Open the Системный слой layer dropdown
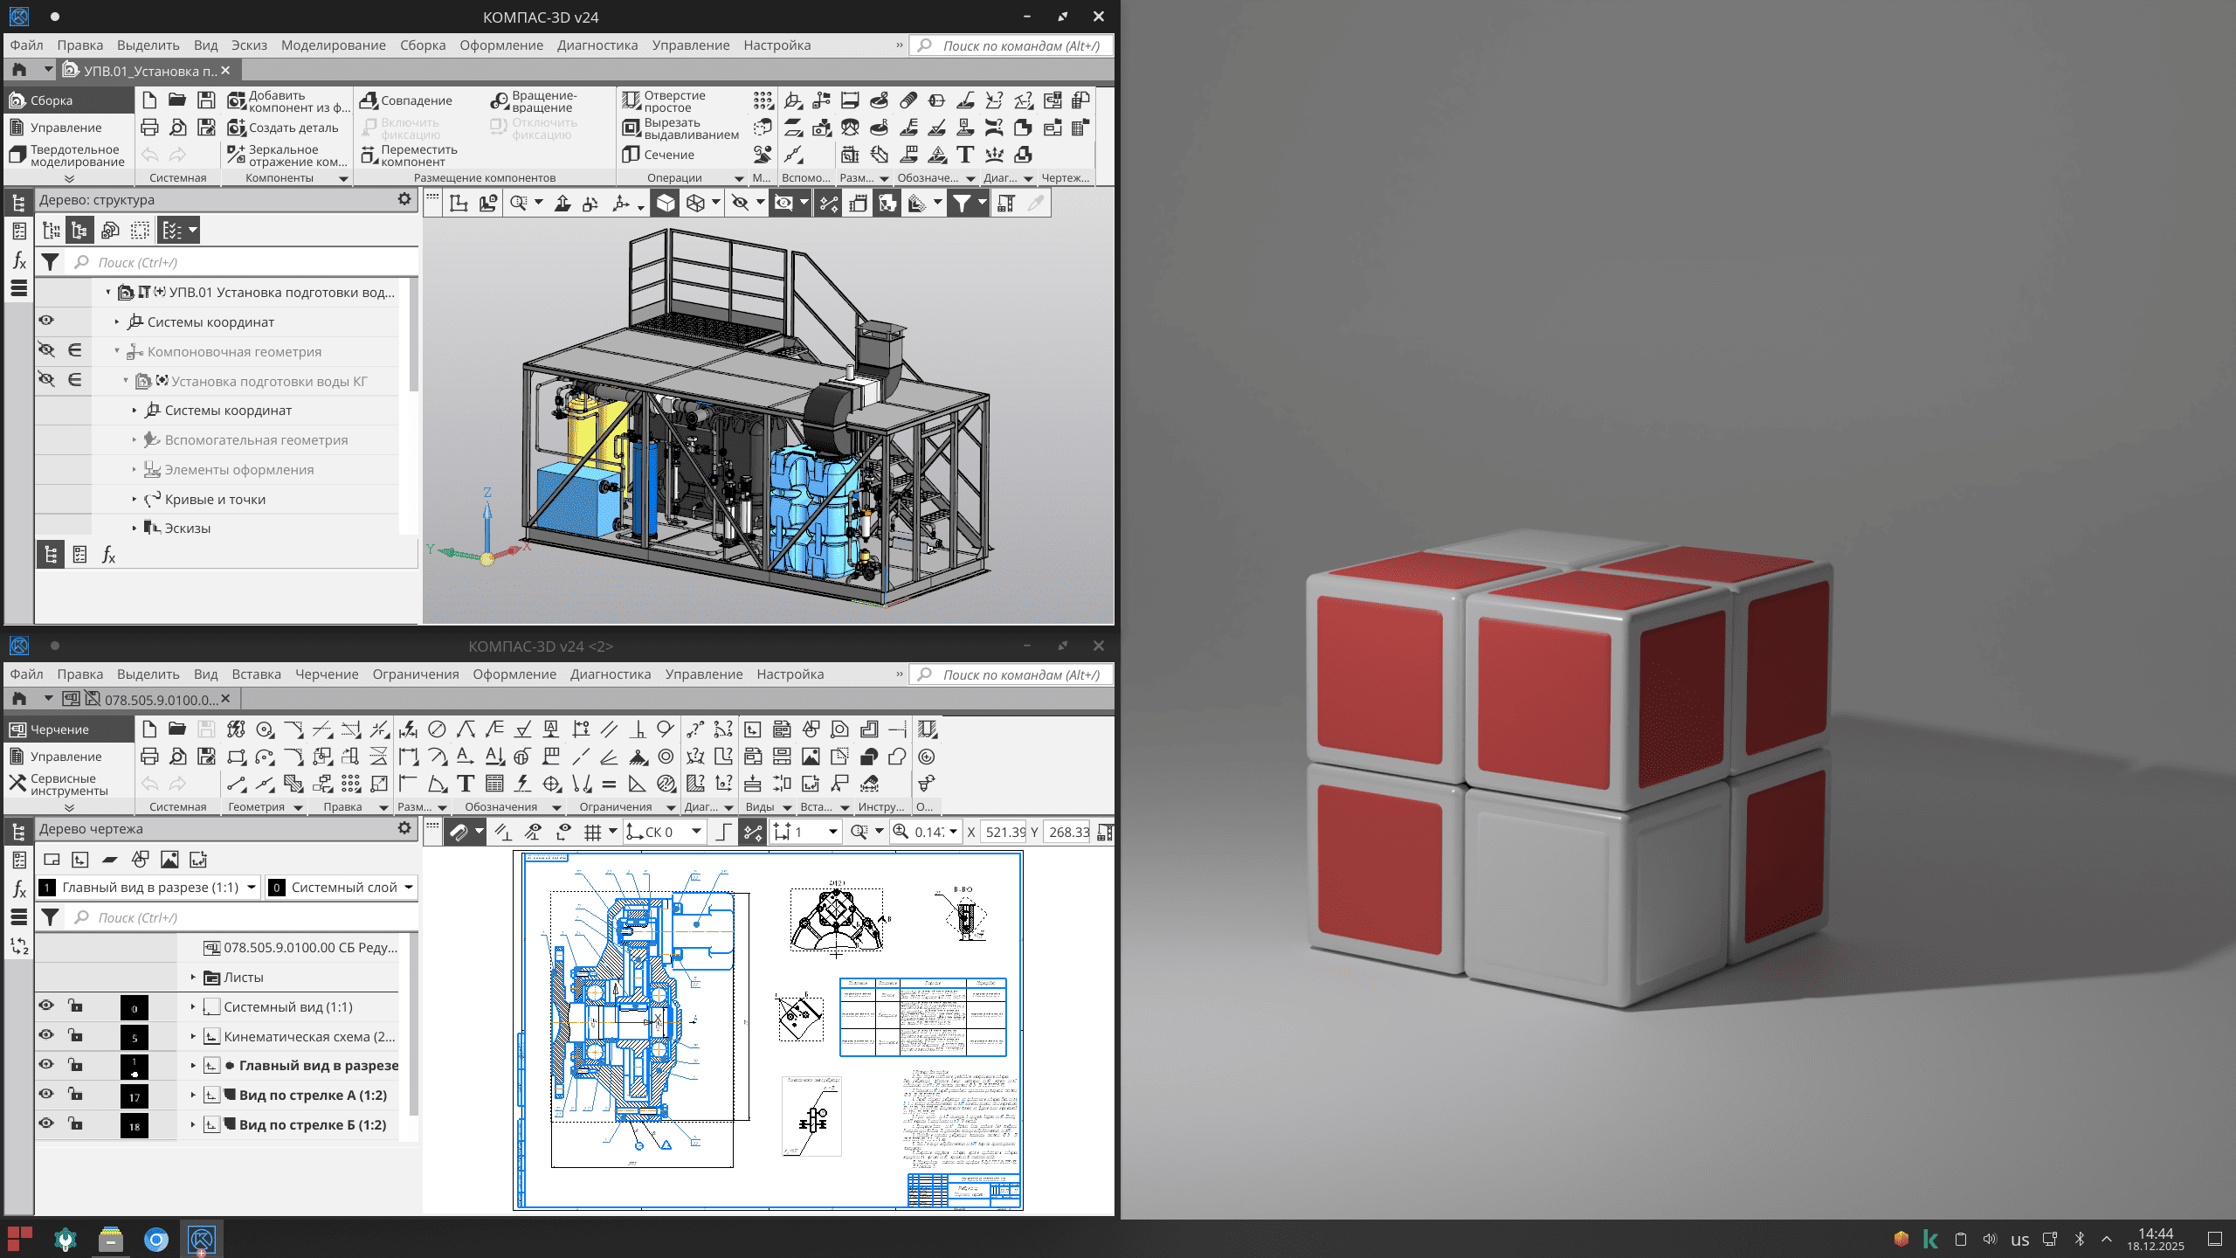 tap(409, 888)
